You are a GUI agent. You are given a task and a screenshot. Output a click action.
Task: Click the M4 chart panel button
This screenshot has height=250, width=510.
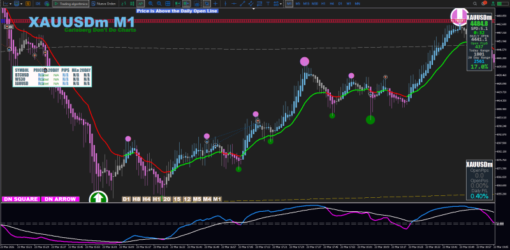(x=207, y=199)
